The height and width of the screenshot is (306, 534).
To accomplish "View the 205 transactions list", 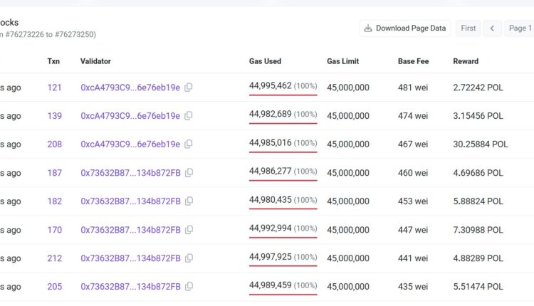I will tap(54, 287).
